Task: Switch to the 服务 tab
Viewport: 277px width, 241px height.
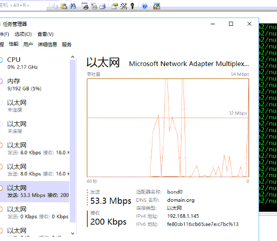Action: point(67,44)
